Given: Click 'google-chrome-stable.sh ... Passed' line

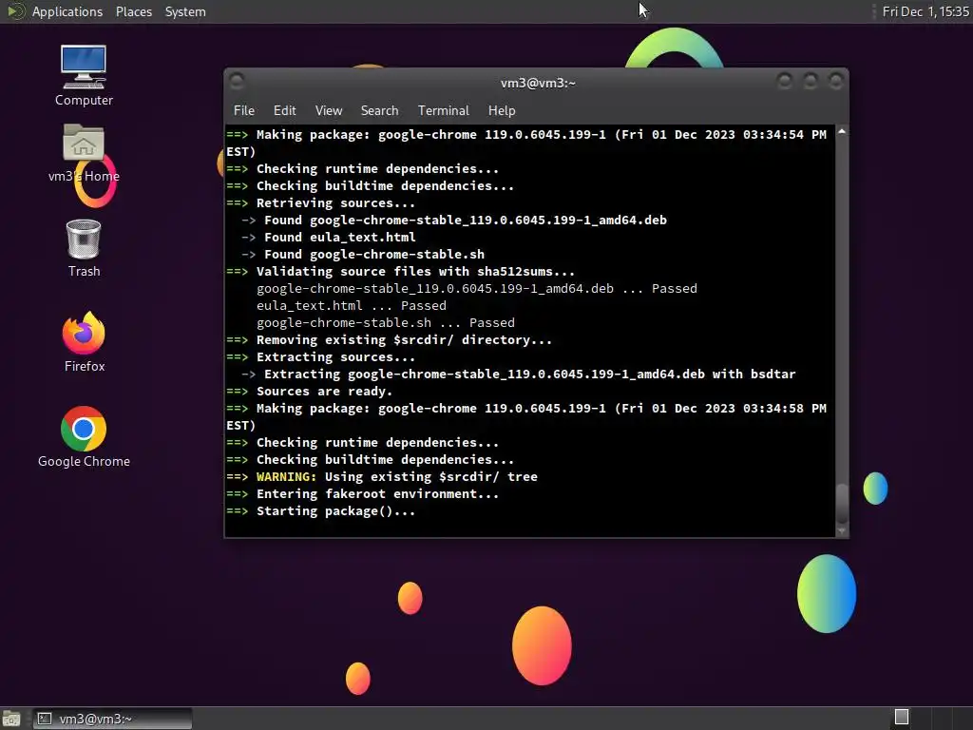Looking at the screenshot, I should [386, 323].
